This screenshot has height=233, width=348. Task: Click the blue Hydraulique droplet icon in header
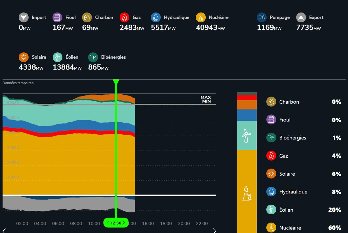coord(156,17)
